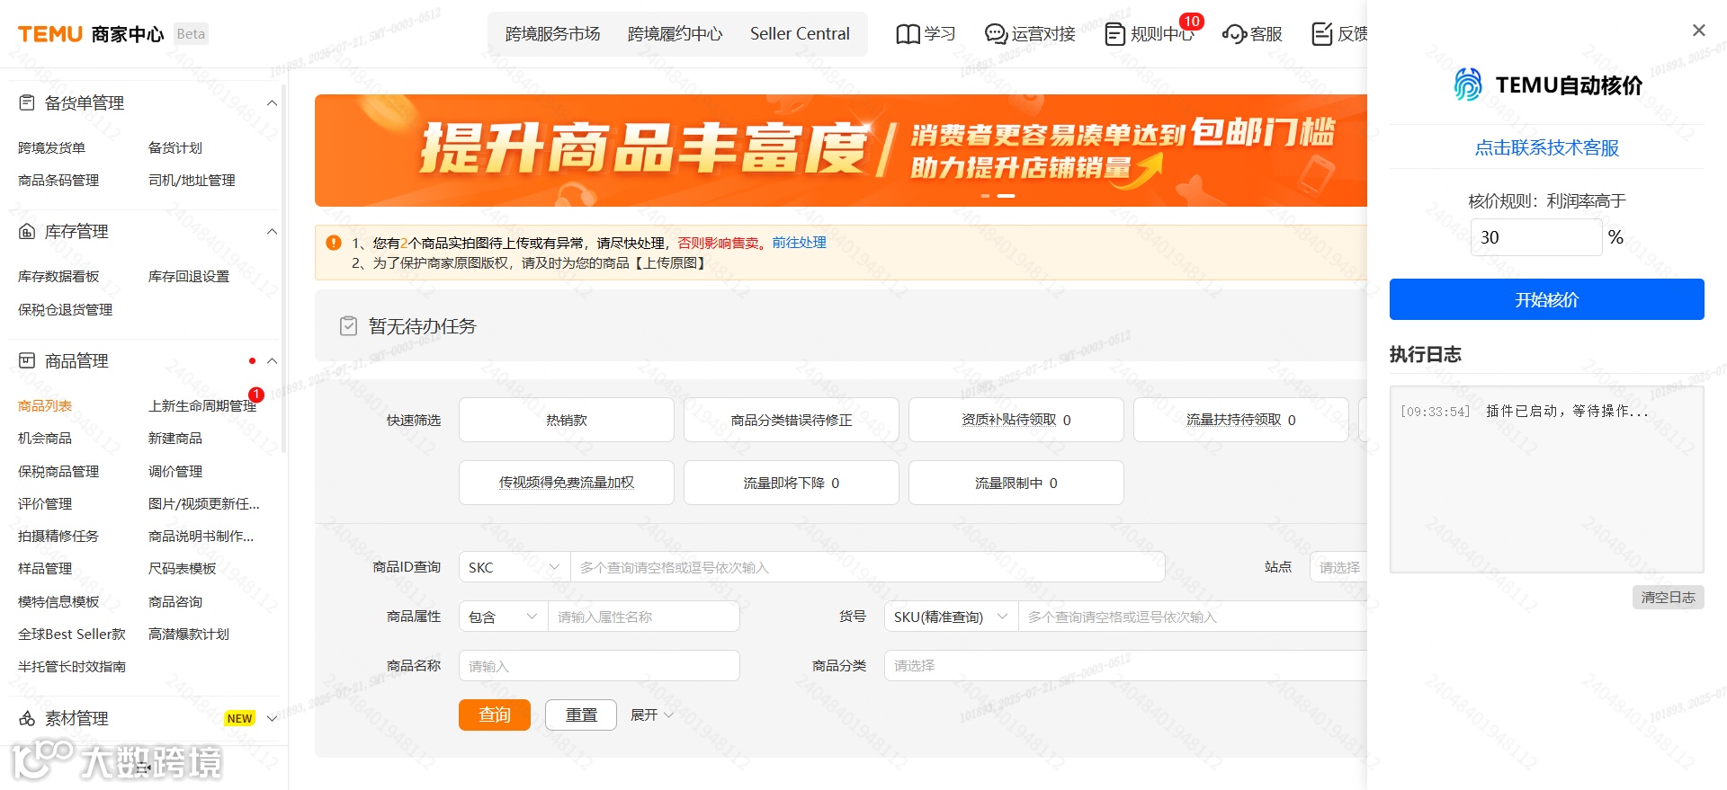
Task: Open the SKC query type dropdown
Action: (x=515, y=567)
